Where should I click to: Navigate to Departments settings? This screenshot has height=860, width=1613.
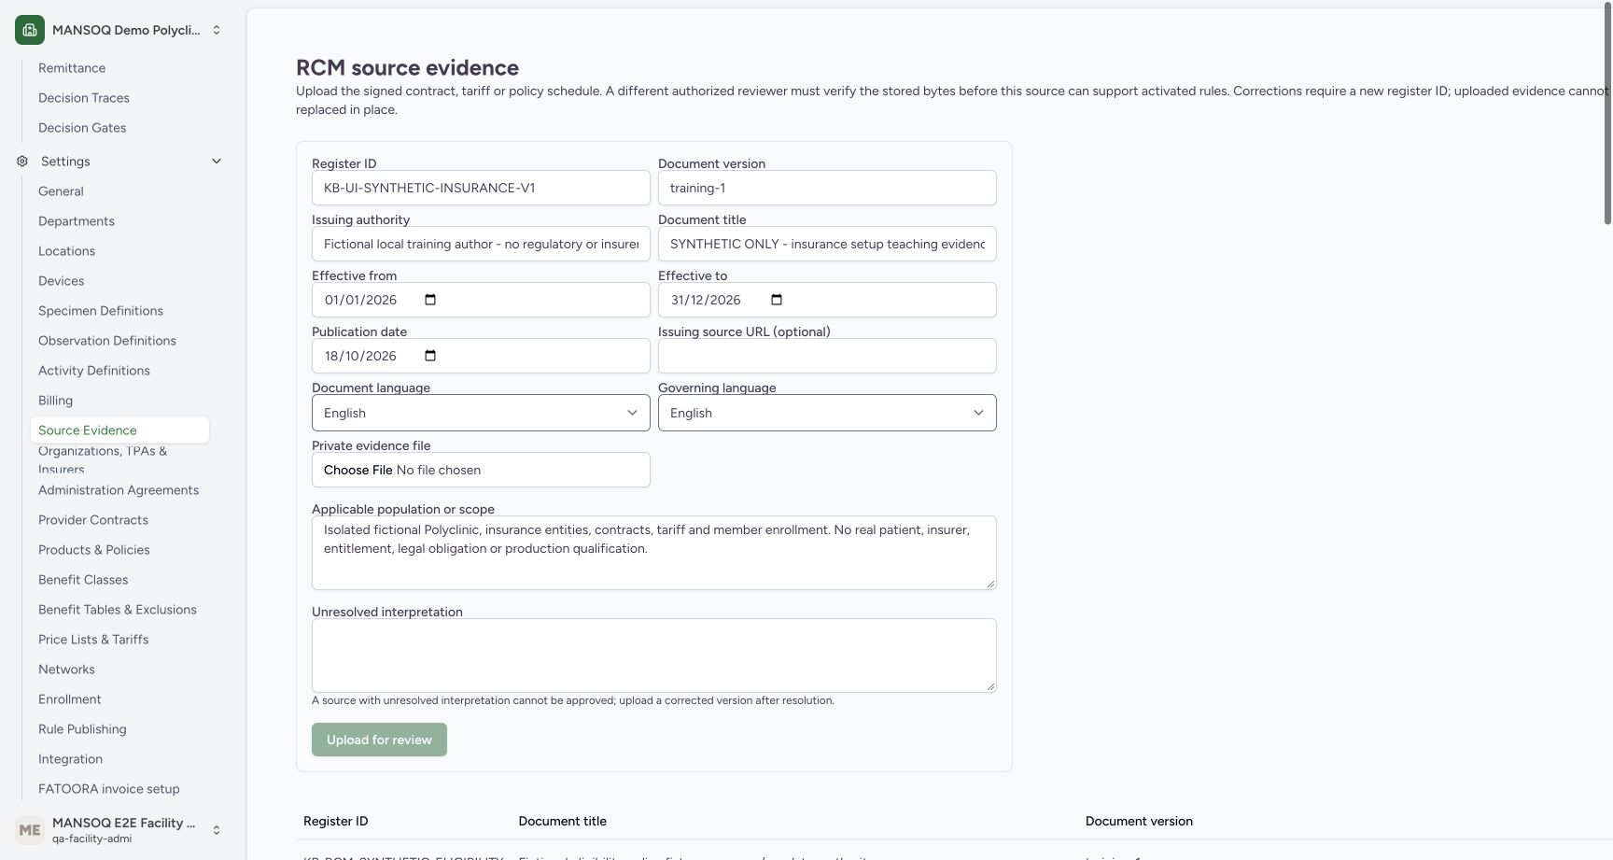pyautogui.click(x=77, y=221)
